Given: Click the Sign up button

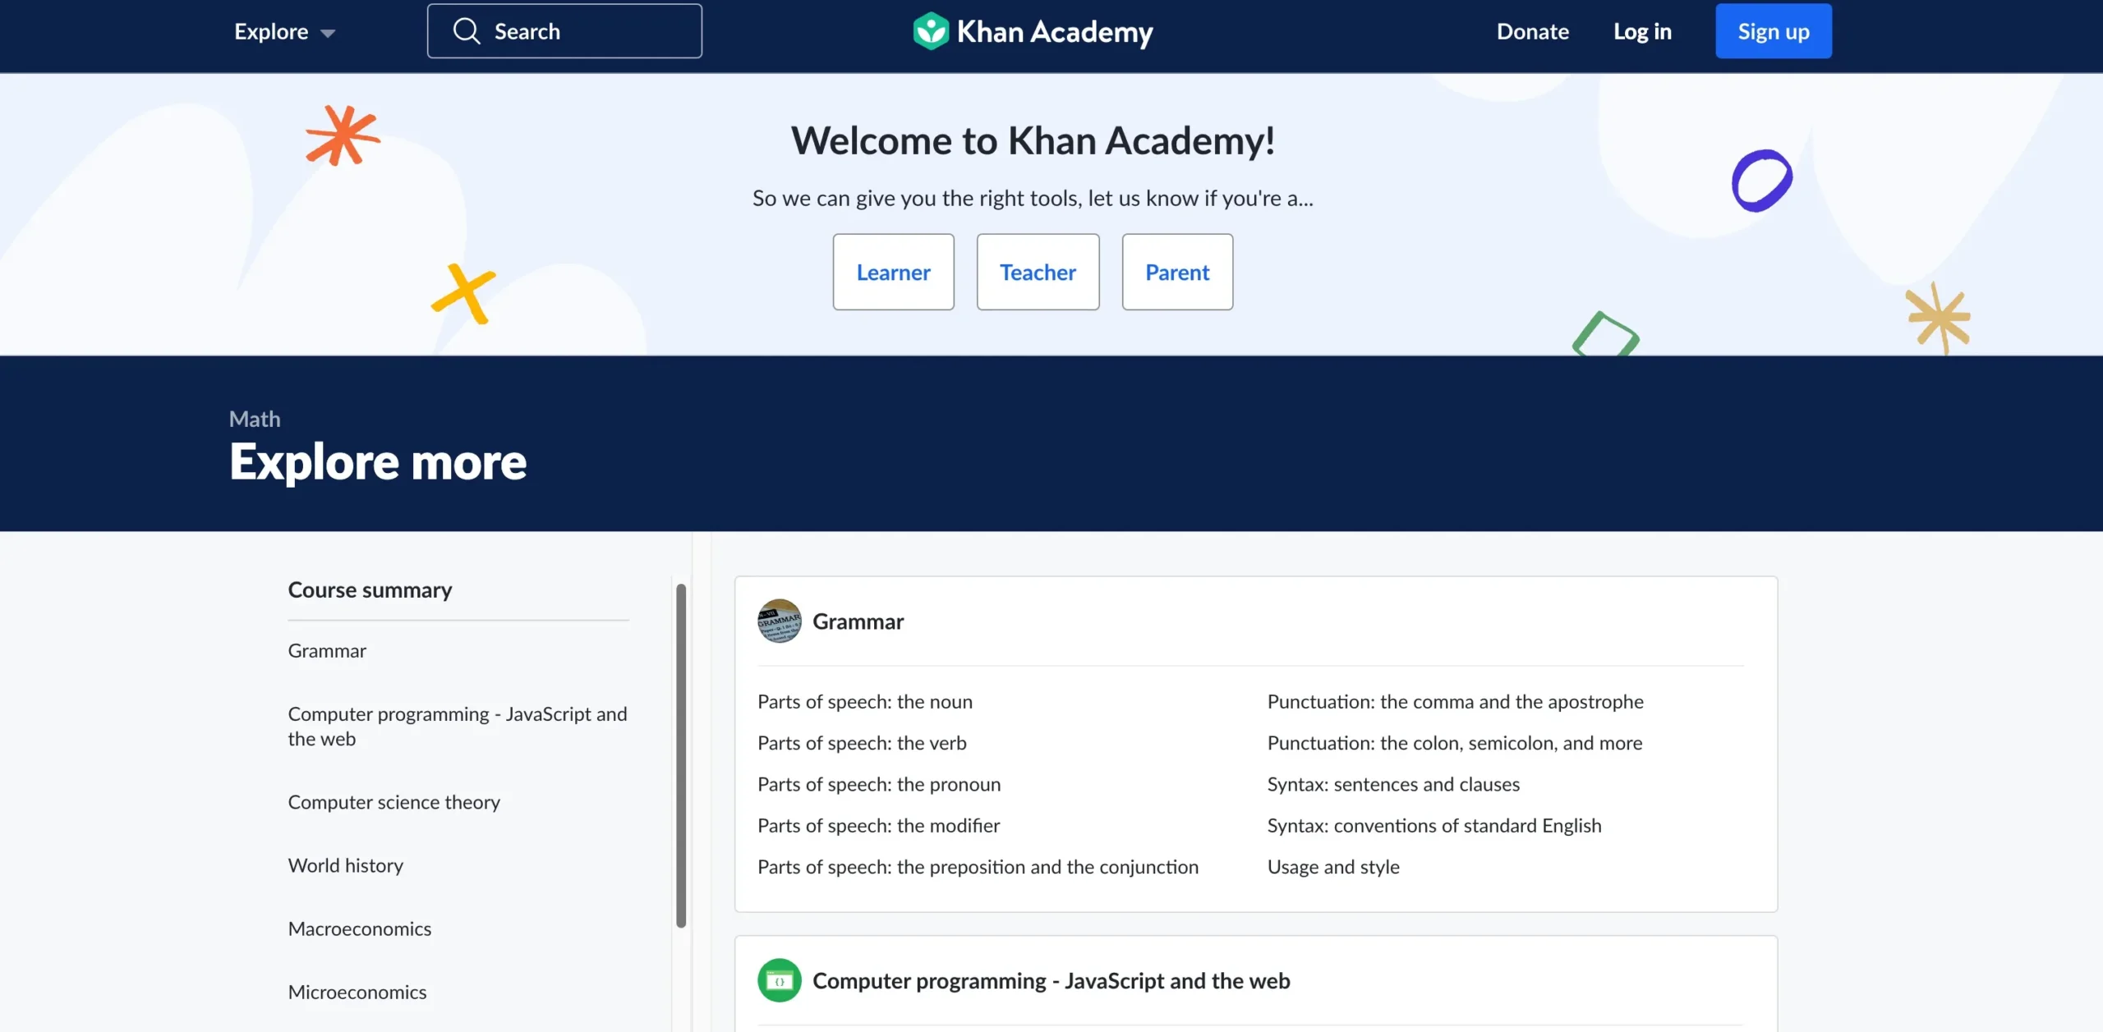Looking at the screenshot, I should pos(1773,31).
